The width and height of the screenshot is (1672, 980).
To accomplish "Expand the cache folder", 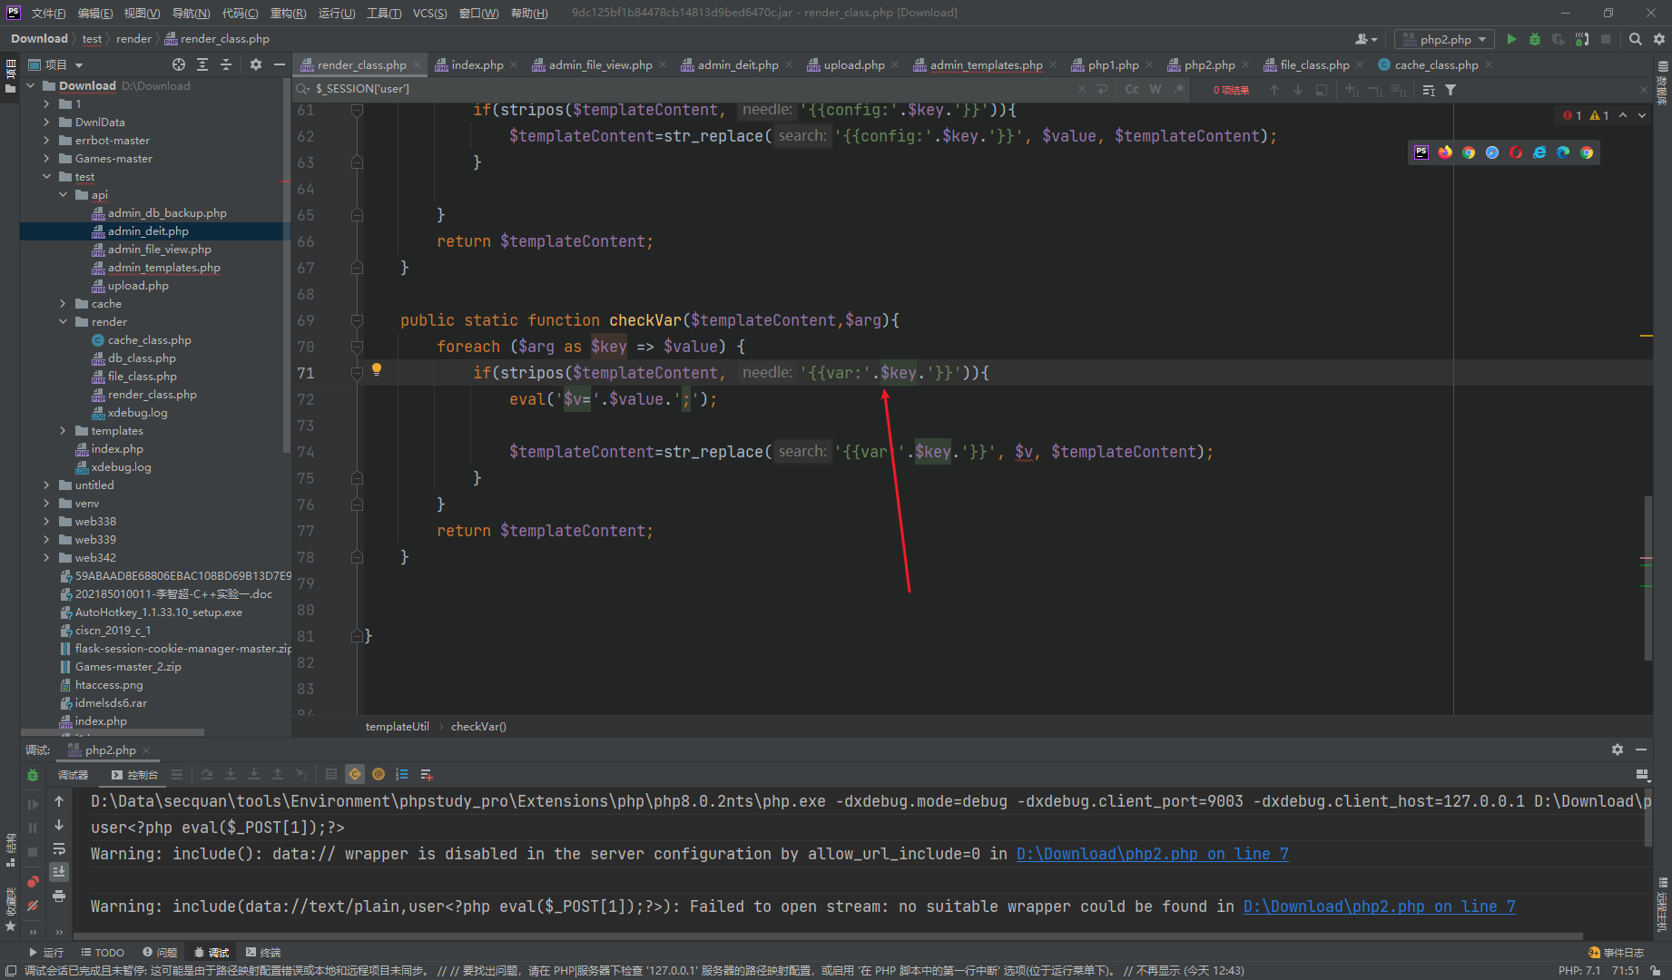I will click(x=64, y=304).
